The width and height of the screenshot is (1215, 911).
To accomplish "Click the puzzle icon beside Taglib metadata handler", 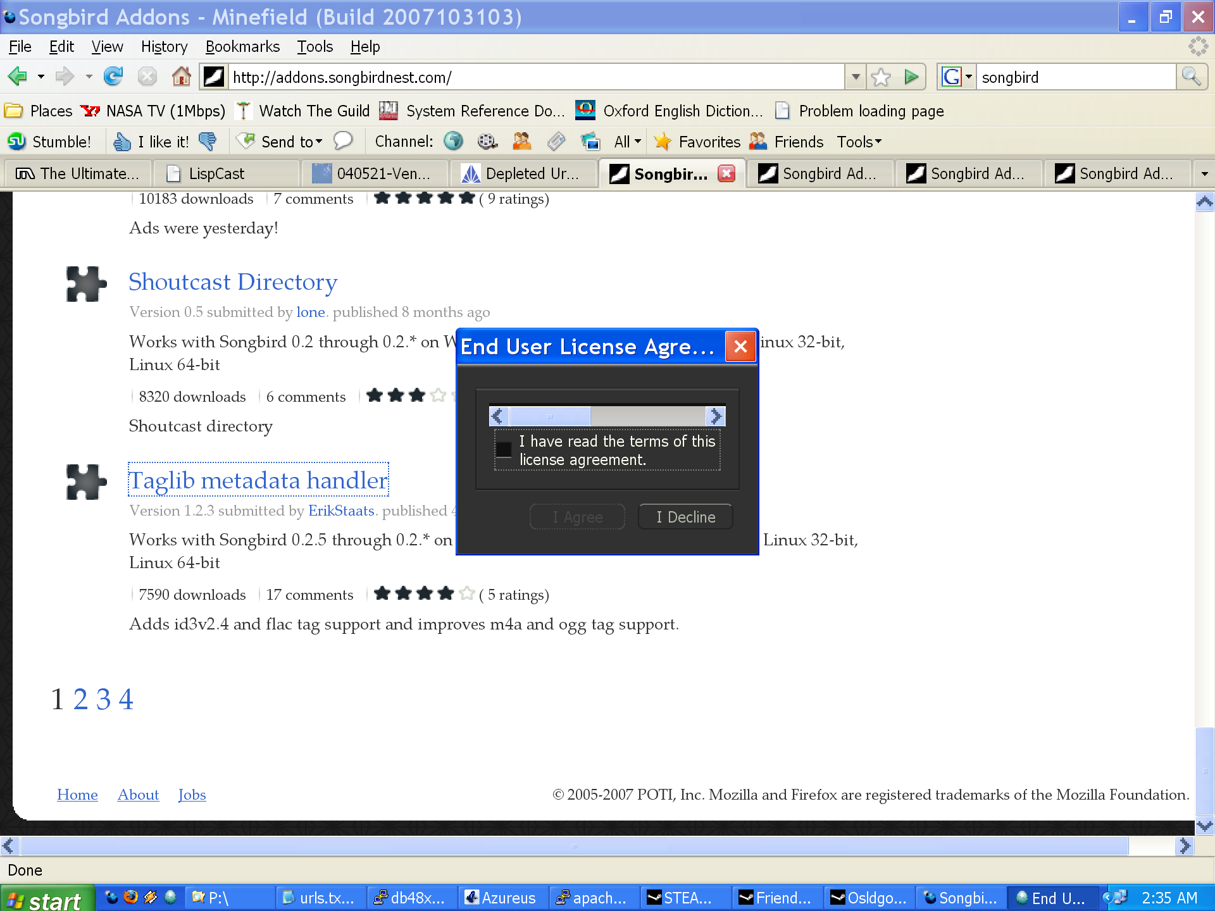I will click(x=86, y=482).
